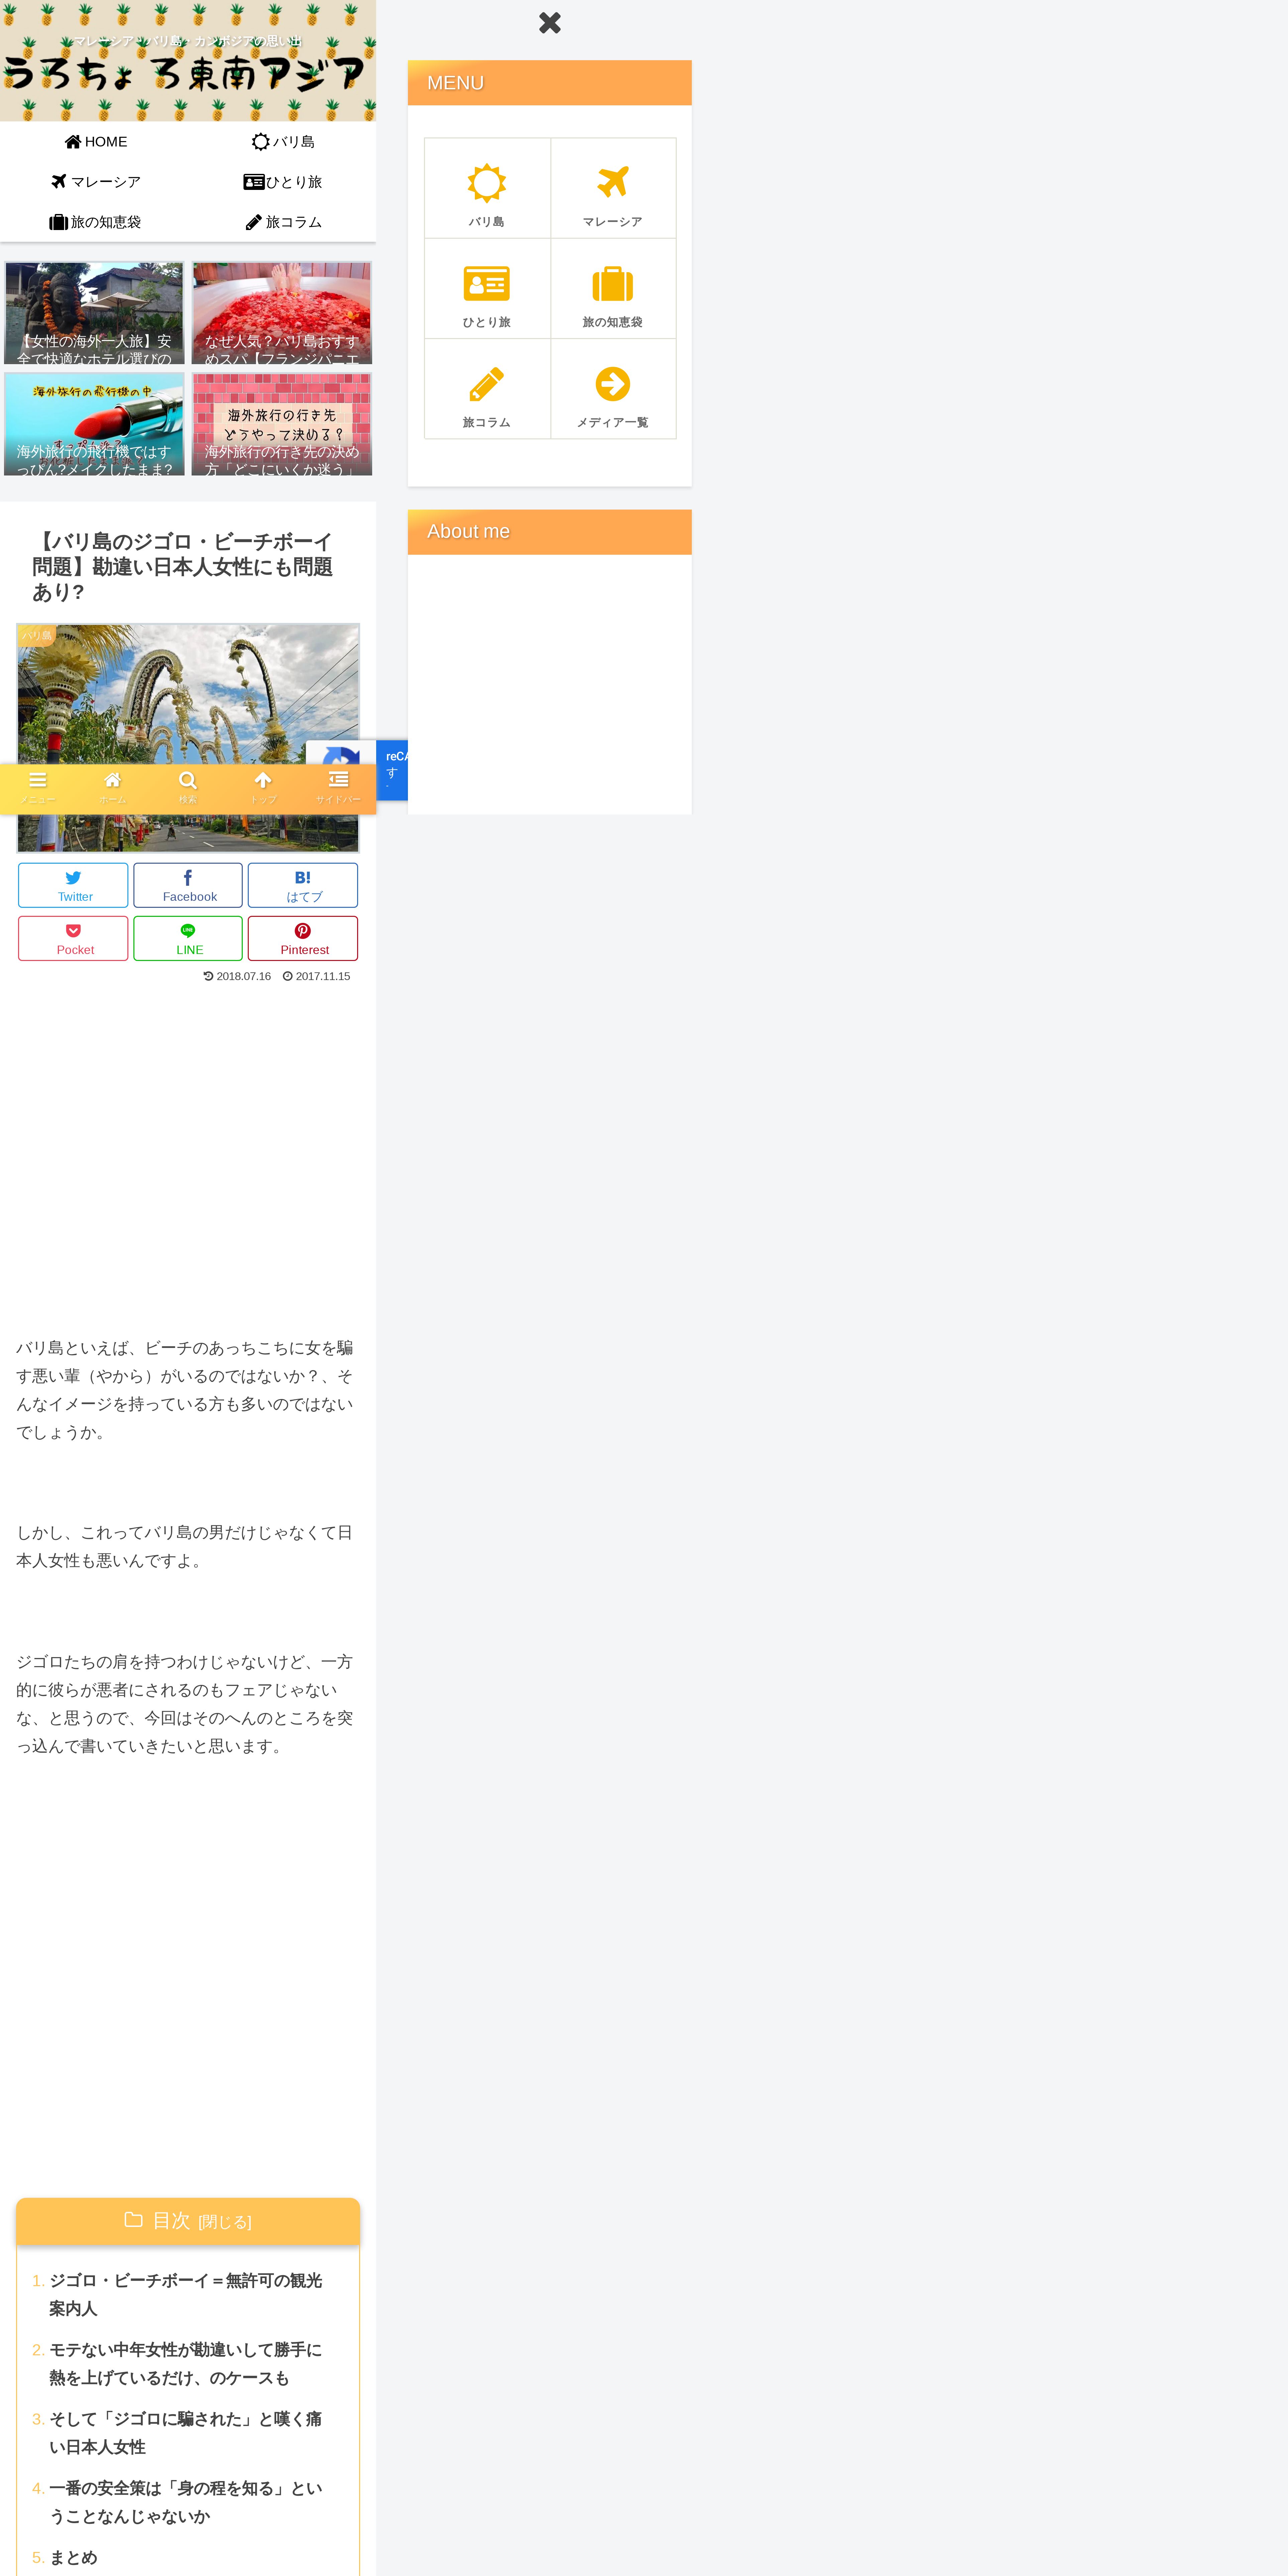1288x2576 pixels.
Task: Collapse table of contents via 閉じる
Action: [225, 2222]
